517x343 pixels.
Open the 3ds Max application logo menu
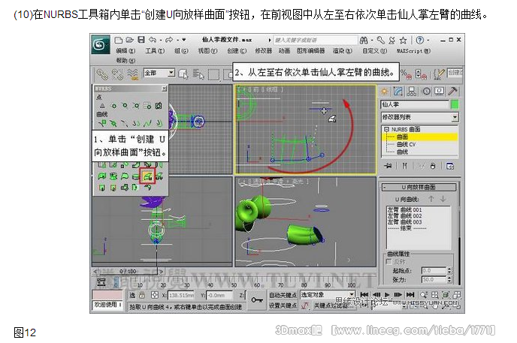(100, 44)
